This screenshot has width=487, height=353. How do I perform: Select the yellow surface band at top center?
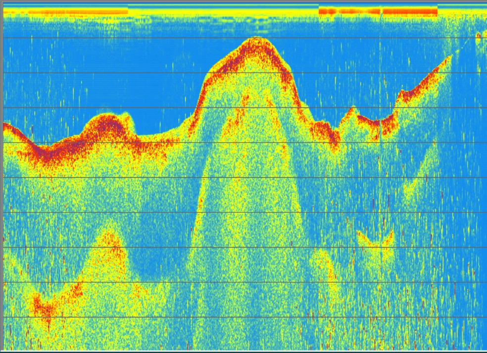223,10
